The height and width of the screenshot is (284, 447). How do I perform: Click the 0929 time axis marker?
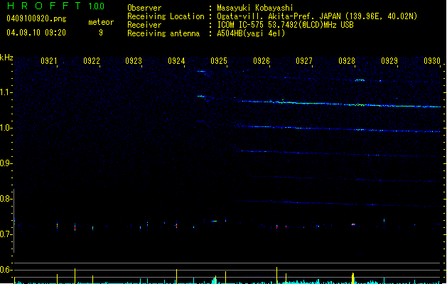coord(389,61)
